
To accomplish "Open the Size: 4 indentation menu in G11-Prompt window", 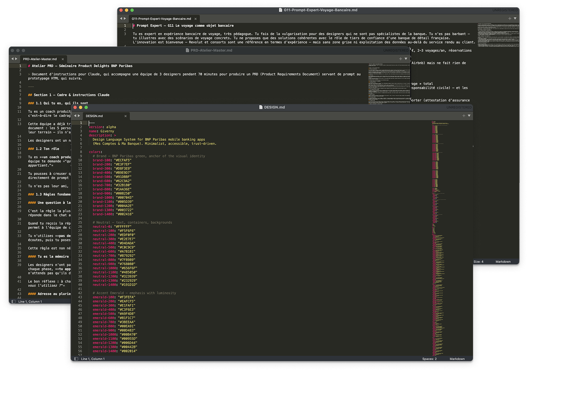I will click(479, 262).
